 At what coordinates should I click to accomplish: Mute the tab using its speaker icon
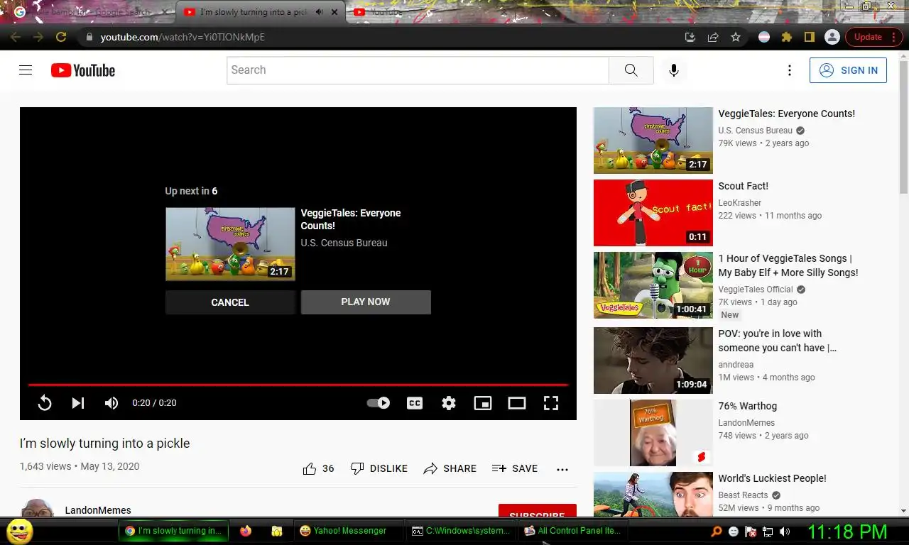(x=319, y=12)
